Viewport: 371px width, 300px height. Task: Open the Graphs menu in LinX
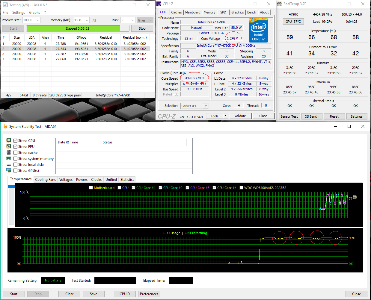(x=34, y=13)
